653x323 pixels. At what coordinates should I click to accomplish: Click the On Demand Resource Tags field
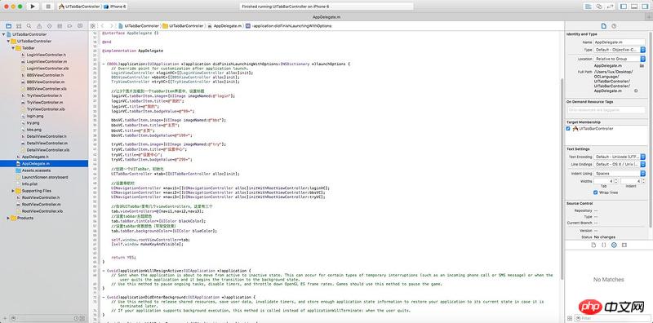pos(606,110)
